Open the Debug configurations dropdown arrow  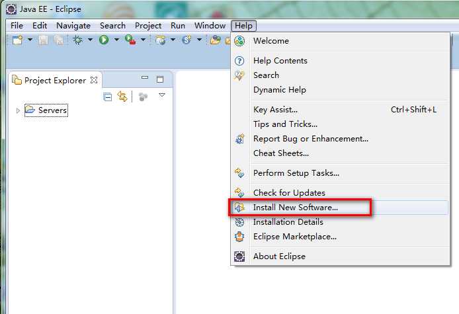click(90, 40)
